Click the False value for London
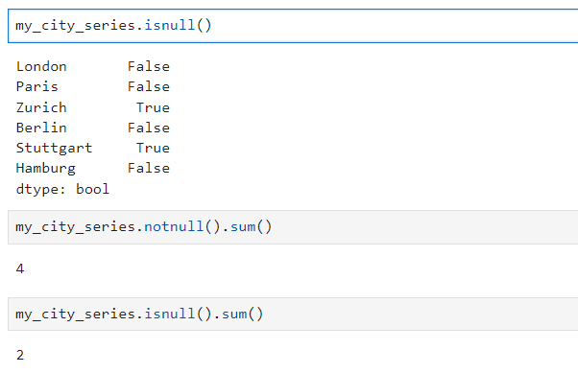Image resolution: width=578 pixels, height=373 pixels. click(149, 67)
